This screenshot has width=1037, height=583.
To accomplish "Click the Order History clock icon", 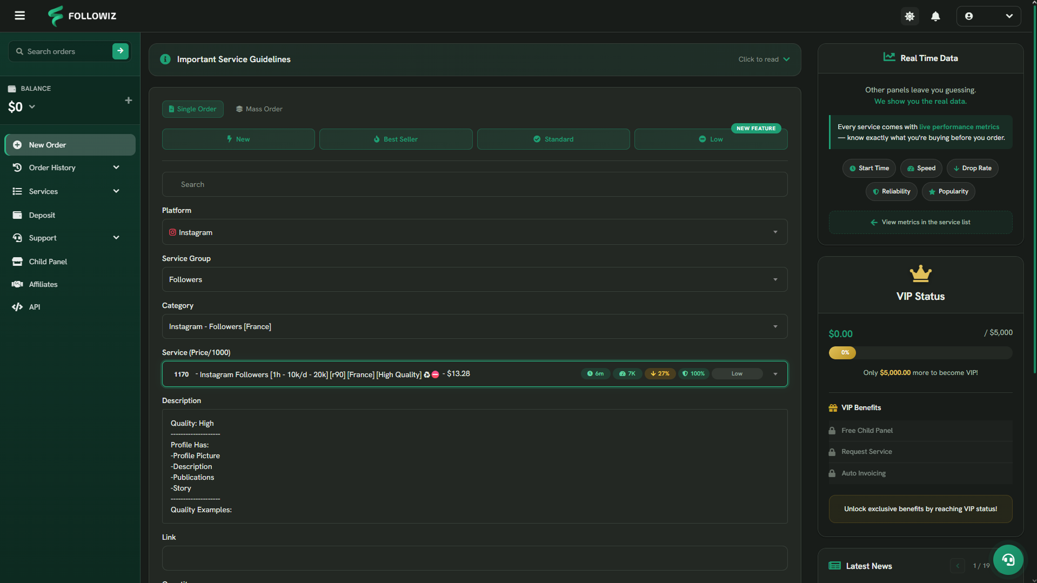I will [x=17, y=167].
